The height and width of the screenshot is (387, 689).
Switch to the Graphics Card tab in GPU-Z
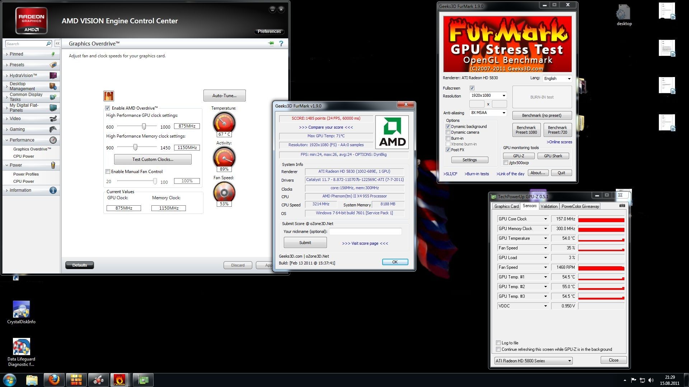(506, 206)
